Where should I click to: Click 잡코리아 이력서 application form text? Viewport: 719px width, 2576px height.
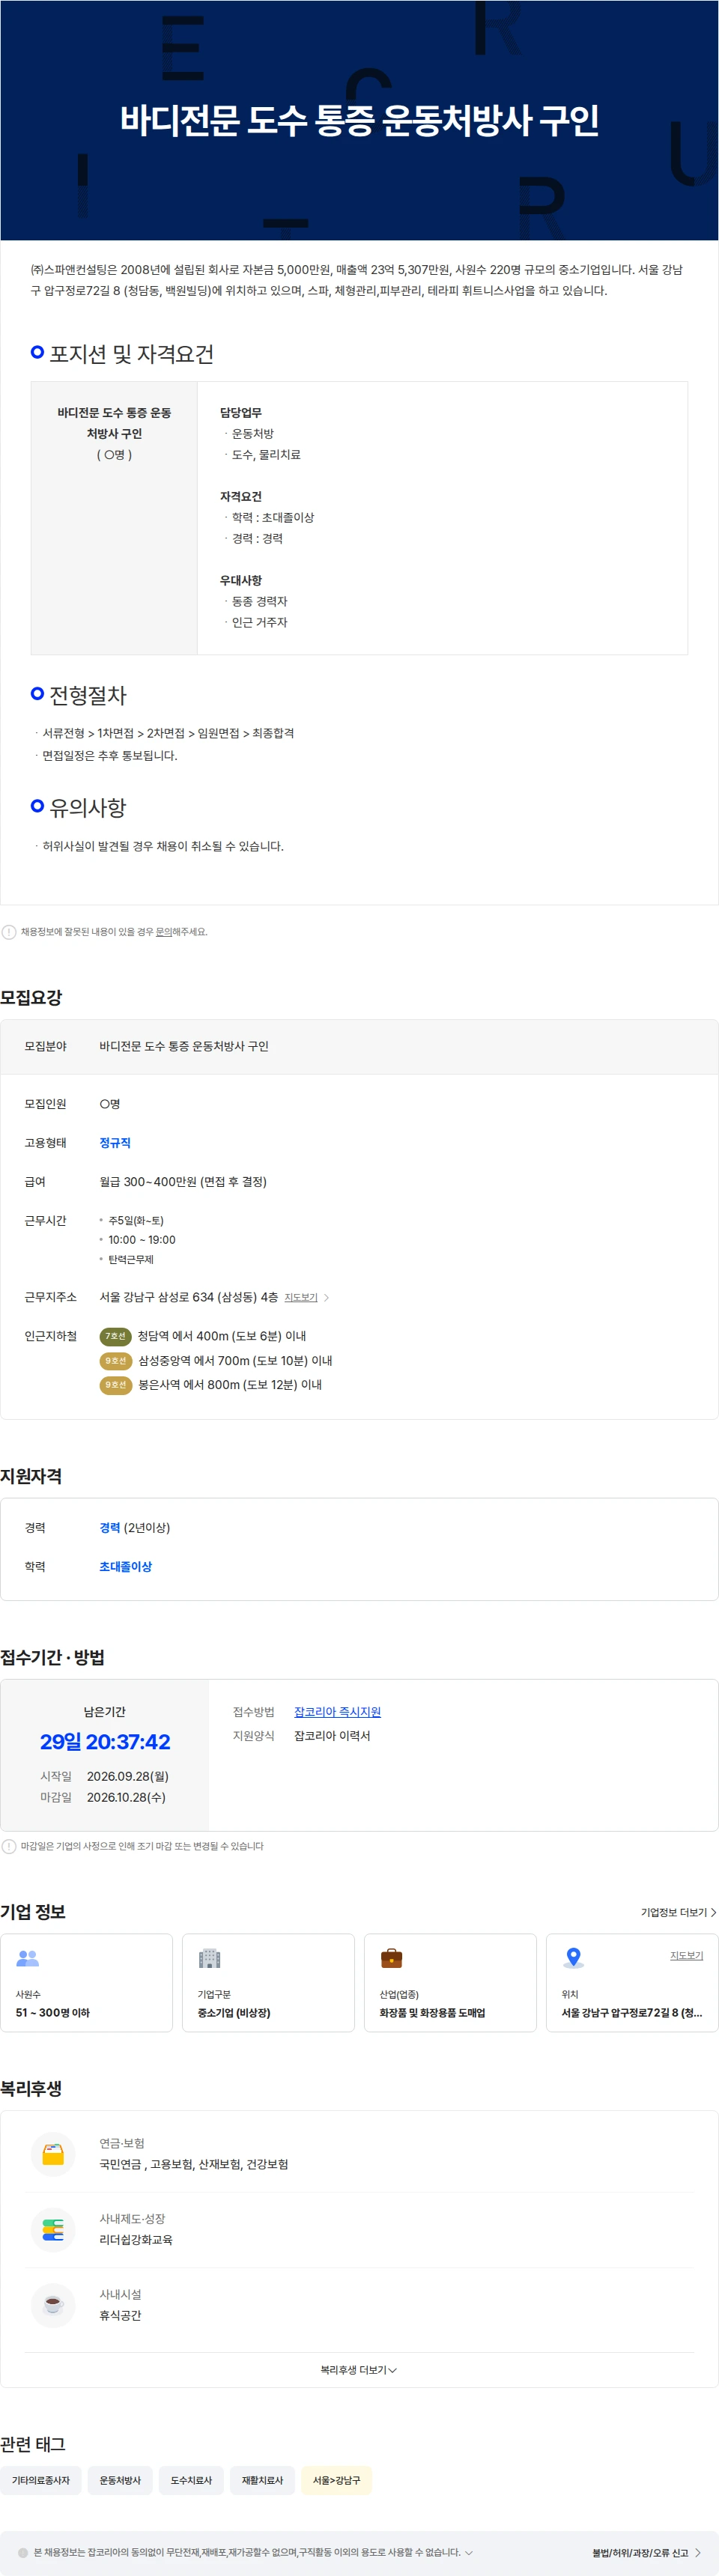point(332,1736)
